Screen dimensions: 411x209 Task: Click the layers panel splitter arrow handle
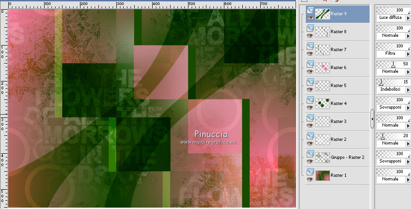click(372, 119)
